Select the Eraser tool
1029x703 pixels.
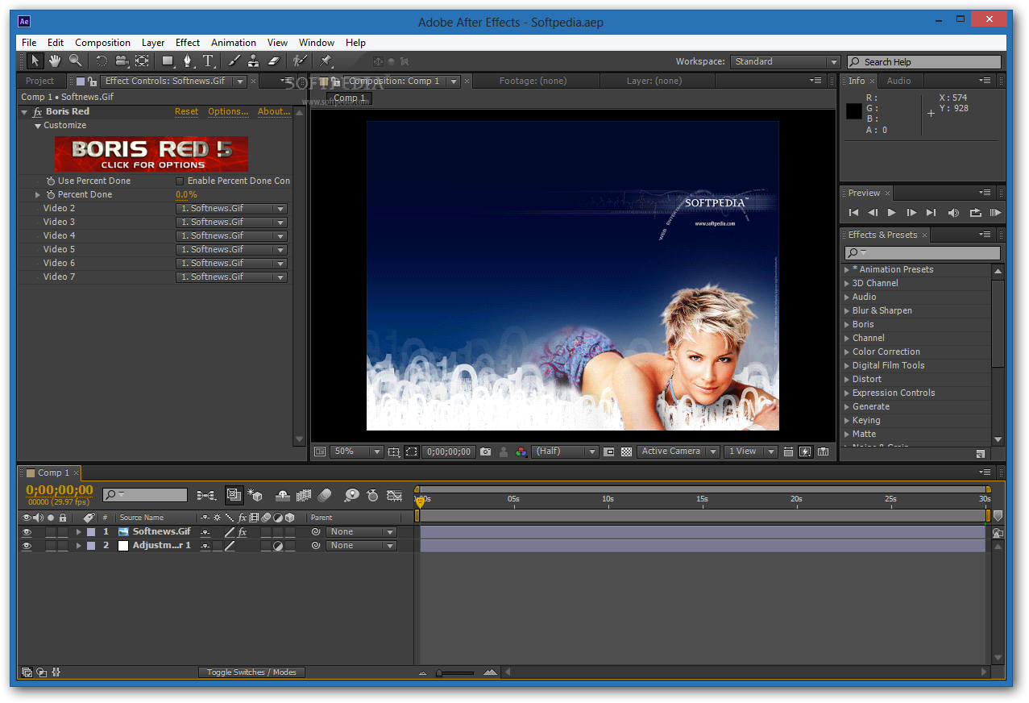(x=273, y=60)
